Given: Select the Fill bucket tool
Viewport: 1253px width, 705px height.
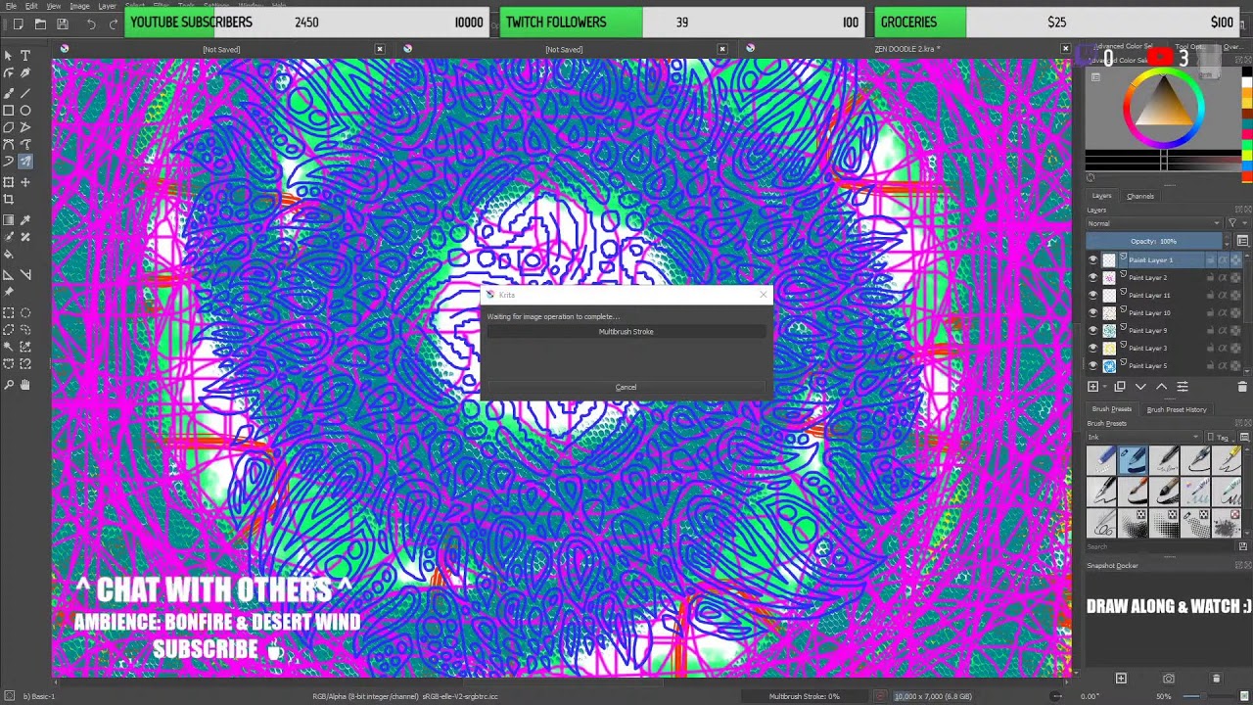Looking at the screenshot, I should click(9, 255).
